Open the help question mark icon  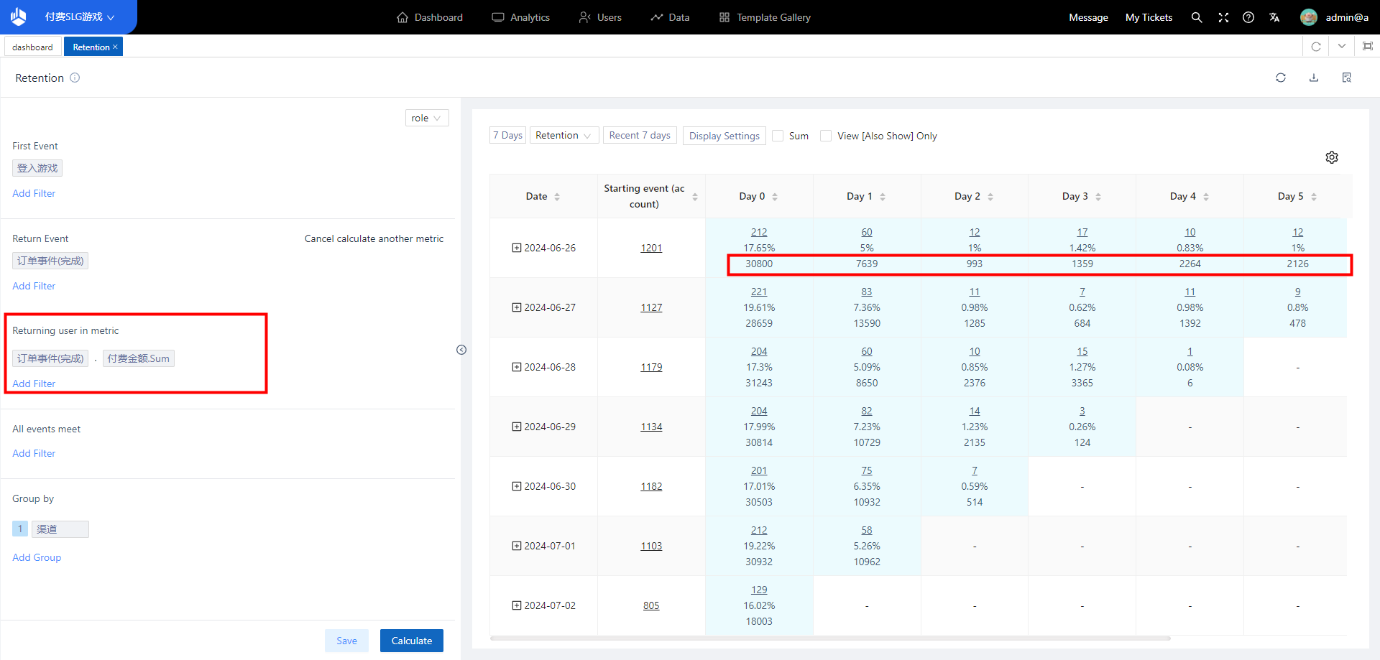click(x=1248, y=17)
